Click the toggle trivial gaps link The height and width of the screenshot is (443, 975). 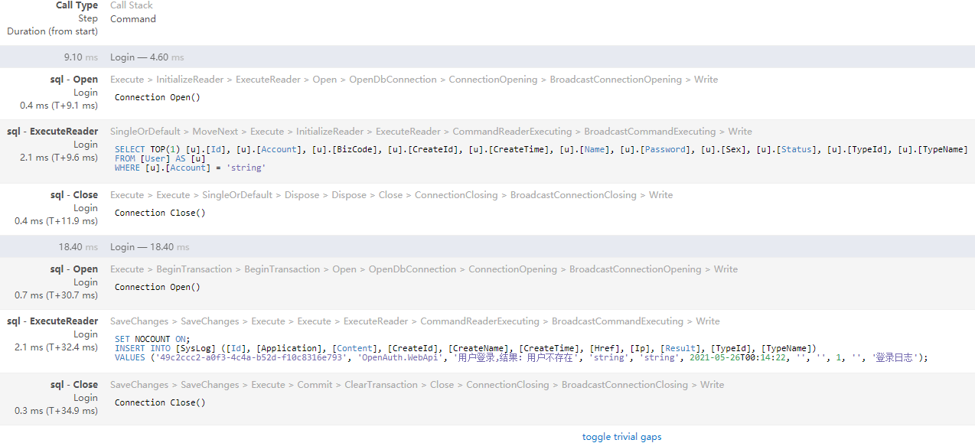[x=621, y=437]
